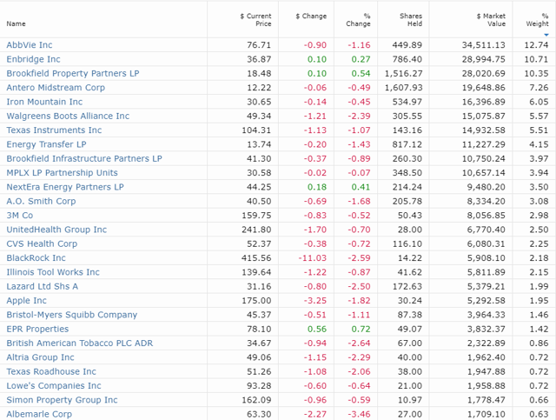Select Enbridge shares held 786.40
This screenshot has width=556, height=420.
click(x=407, y=59)
